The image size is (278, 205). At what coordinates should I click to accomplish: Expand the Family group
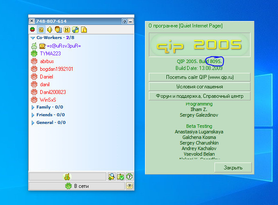click(33, 107)
